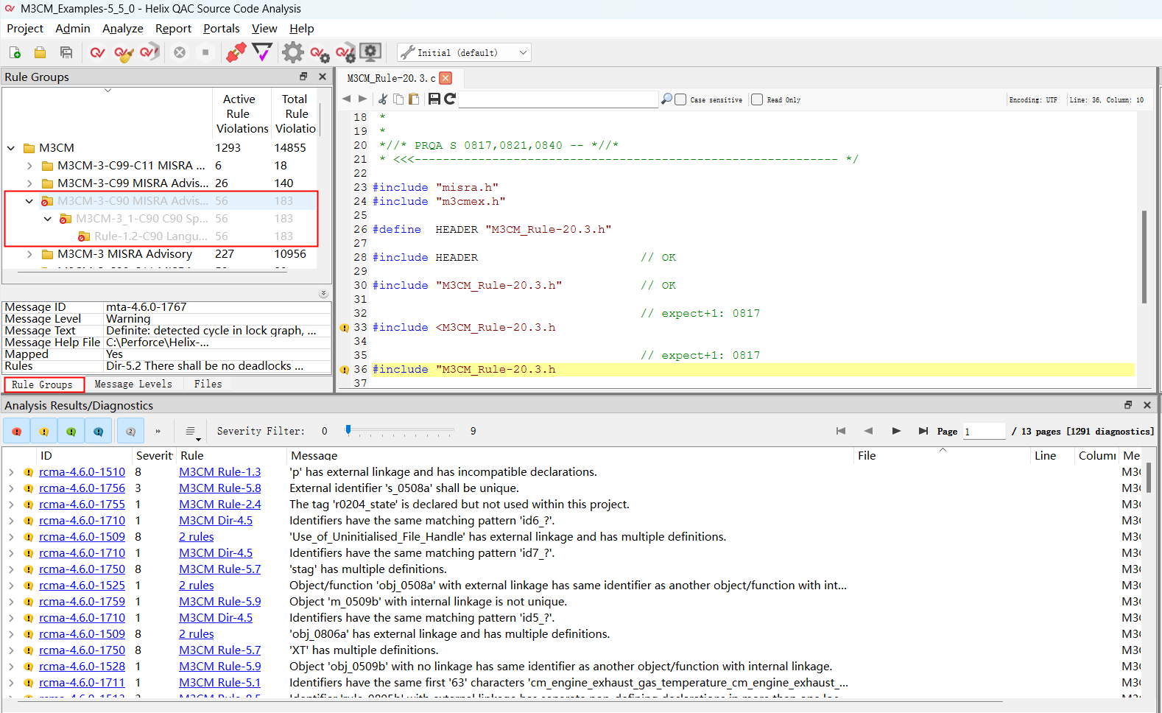Click the Severity Filter slider handle
The image size is (1162, 713).
click(348, 430)
